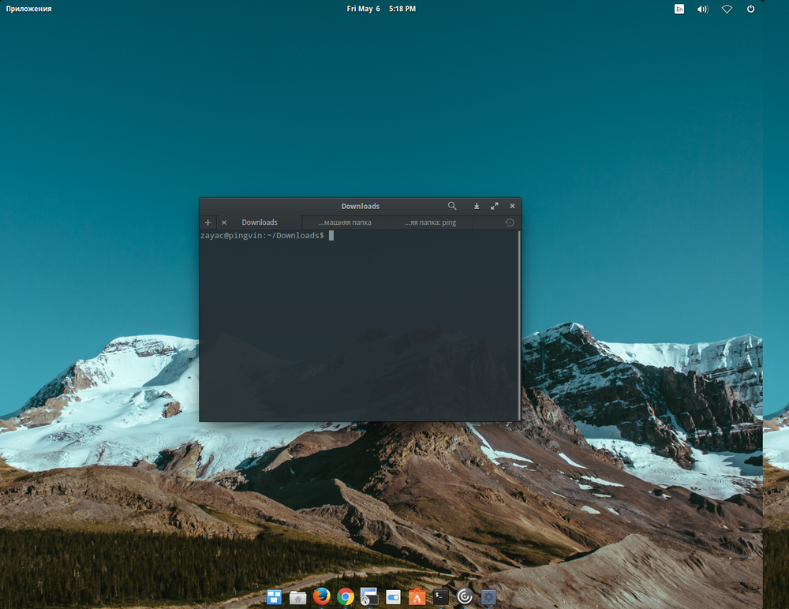Viewport: 789px width, 609px height.
Task: Open System Settings toggle icon in dock
Action: click(393, 597)
